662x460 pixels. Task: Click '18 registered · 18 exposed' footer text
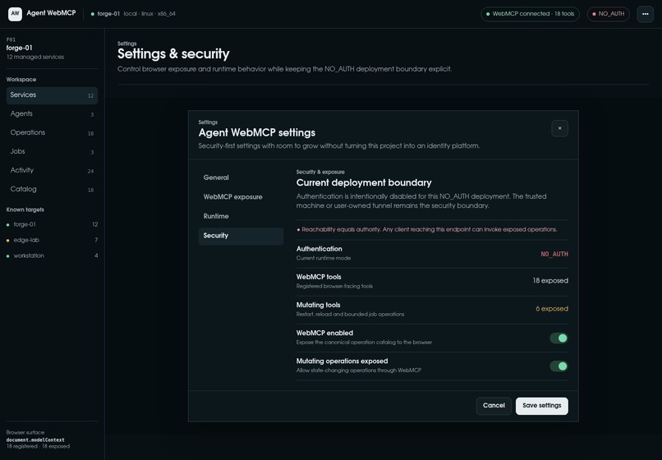pos(38,447)
